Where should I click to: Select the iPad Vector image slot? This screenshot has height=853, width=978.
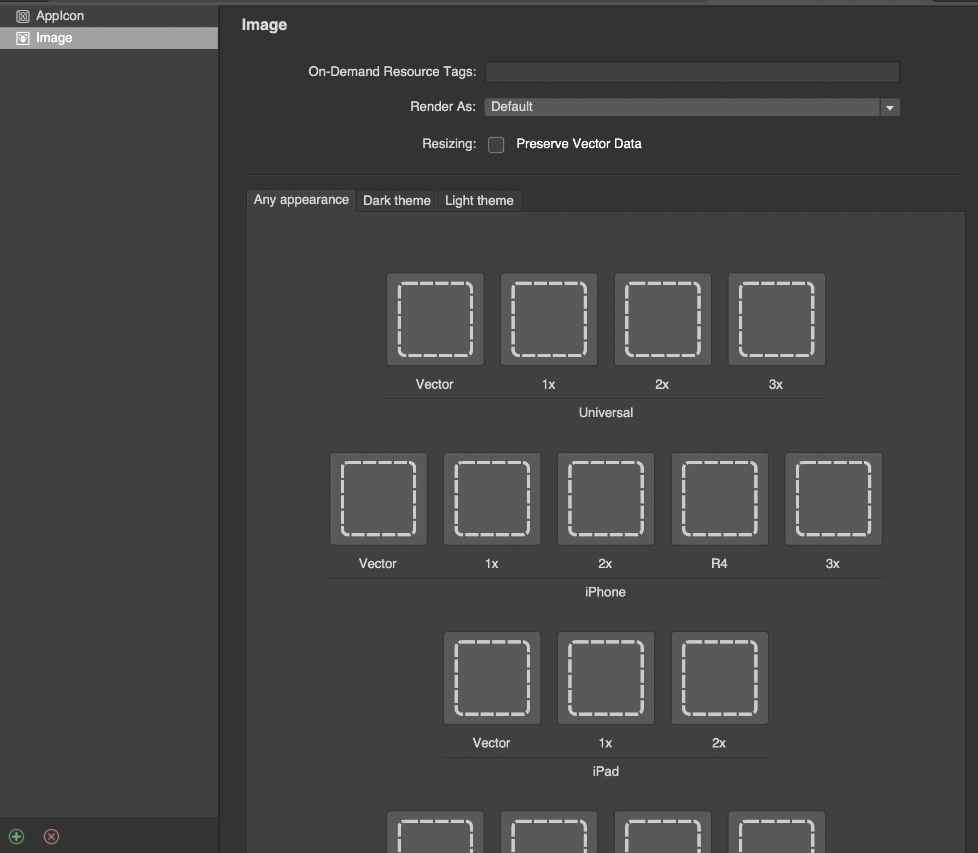(492, 678)
